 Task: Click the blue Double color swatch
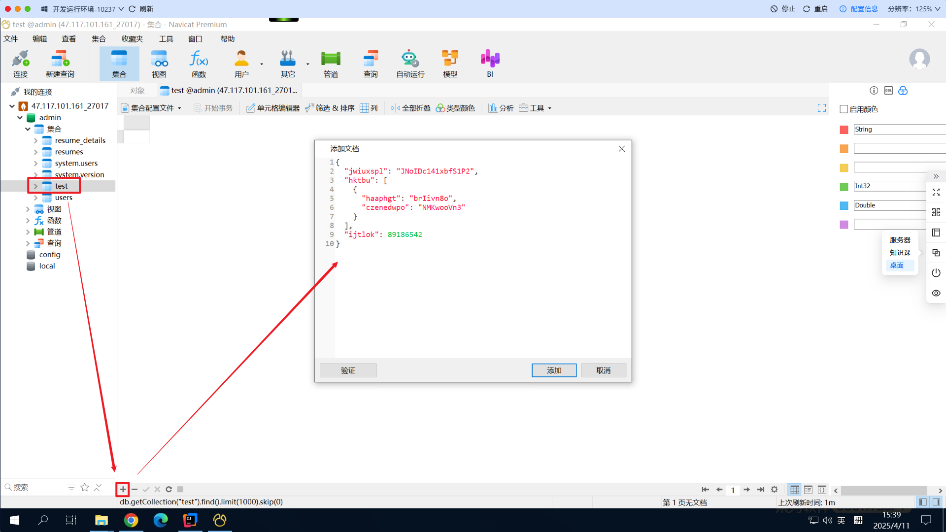pyautogui.click(x=844, y=205)
